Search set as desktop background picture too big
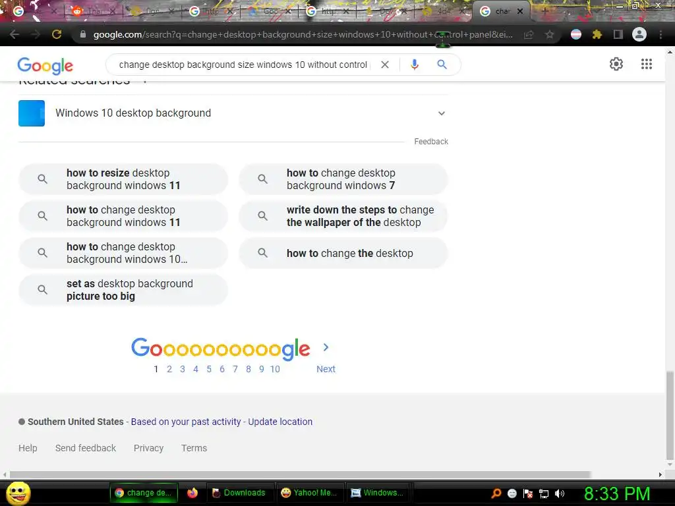Screen dimensions: 675x506 (123, 290)
